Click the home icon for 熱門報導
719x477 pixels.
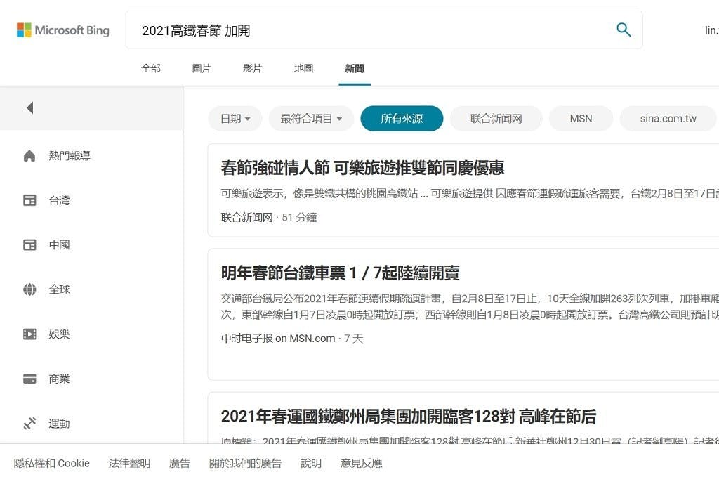pyautogui.click(x=29, y=156)
